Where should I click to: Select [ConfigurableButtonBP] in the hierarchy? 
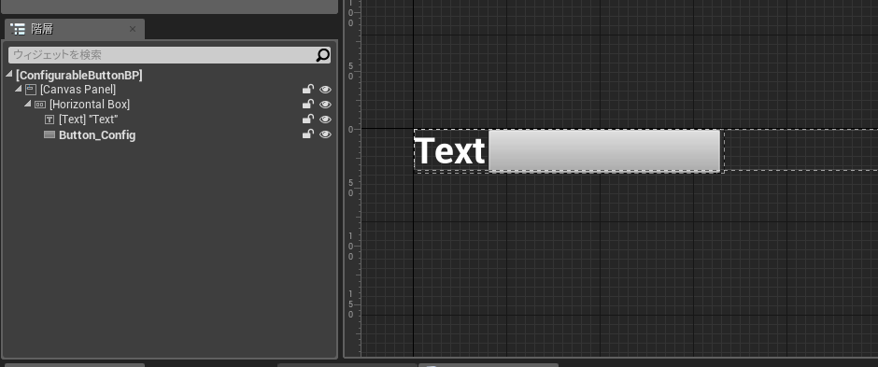click(x=79, y=75)
